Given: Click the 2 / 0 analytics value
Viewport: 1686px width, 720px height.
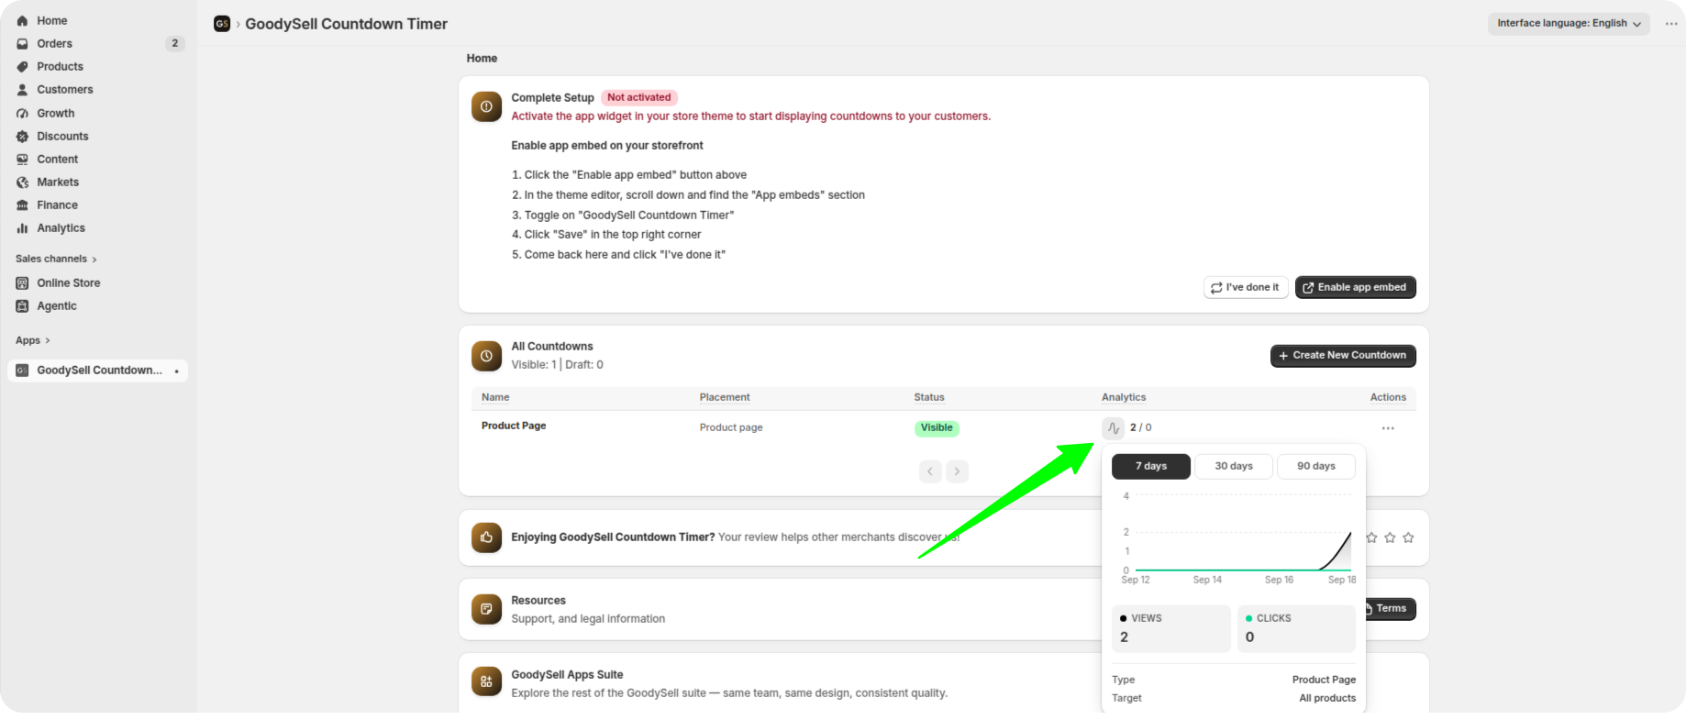Looking at the screenshot, I should 1140,427.
